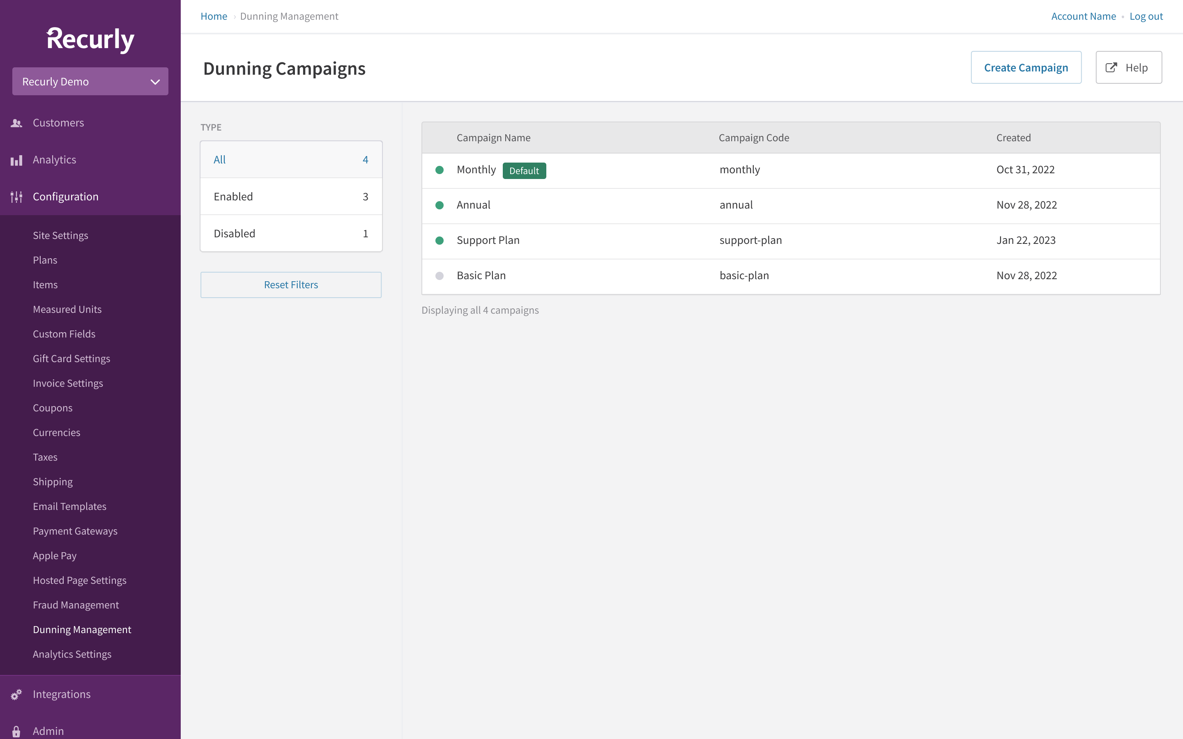This screenshot has width=1183, height=739.
Task: Click the Reset Filters button
Action: tap(291, 285)
